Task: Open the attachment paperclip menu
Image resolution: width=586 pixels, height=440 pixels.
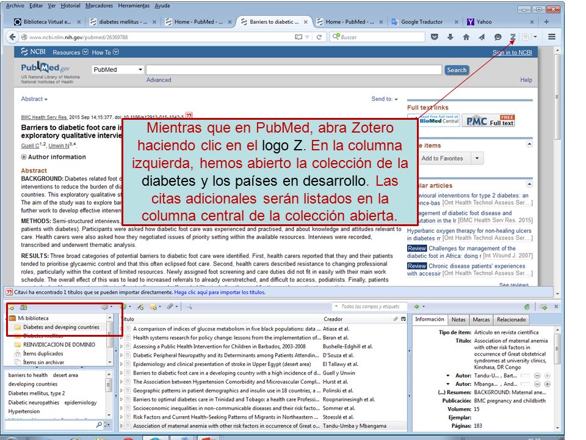Action: 172,307
